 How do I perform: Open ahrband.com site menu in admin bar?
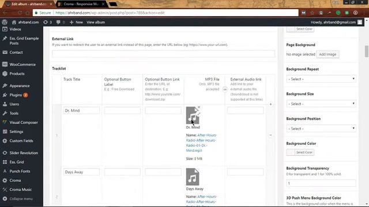[25, 22]
